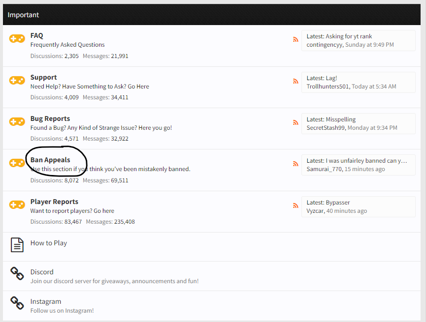Click Support 'Messages: 34,411' count
The width and height of the screenshot is (426, 322).
105,97
